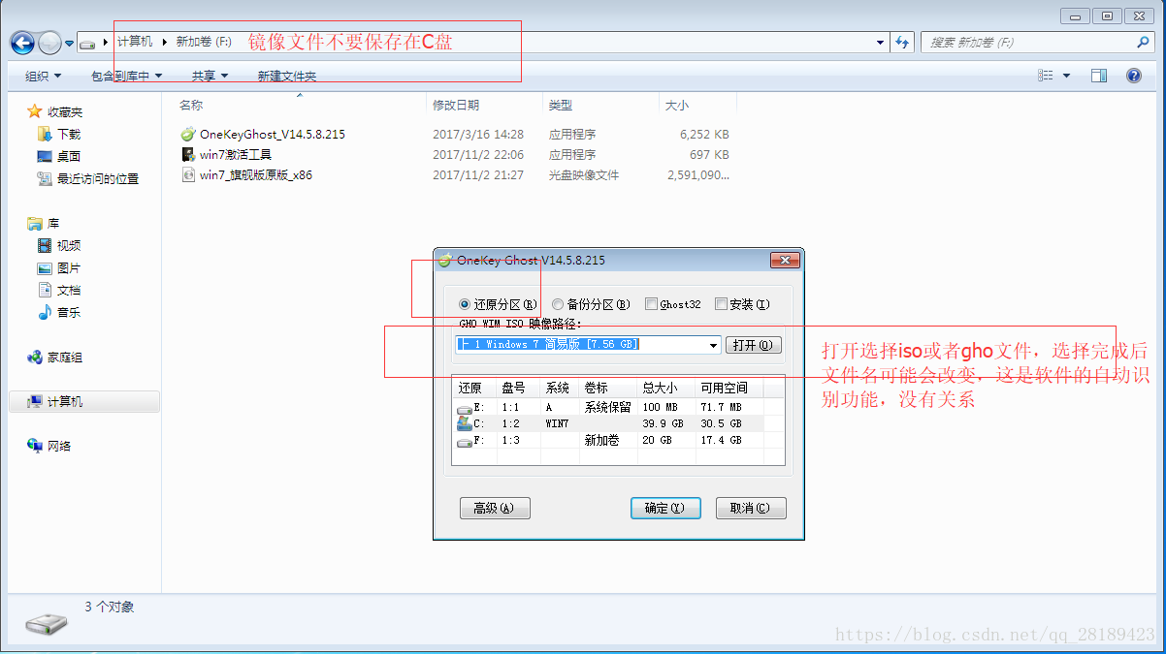This screenshot has width=1166, height=654.
Task: Expand the image path dropdown arrow
Action: click(714, 345)
